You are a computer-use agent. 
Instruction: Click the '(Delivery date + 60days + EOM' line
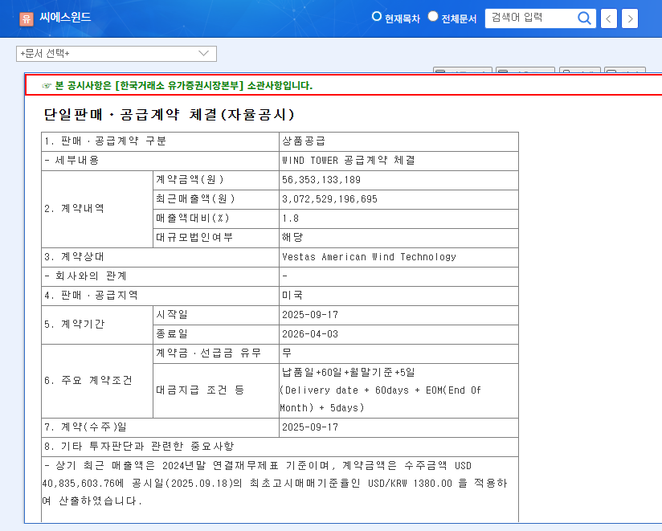(380, 390)
